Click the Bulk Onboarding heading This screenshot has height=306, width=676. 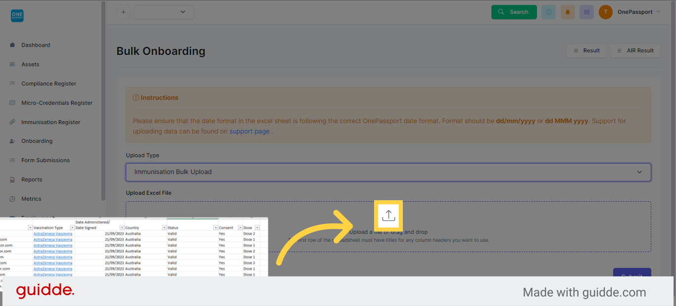coord(161,51)
